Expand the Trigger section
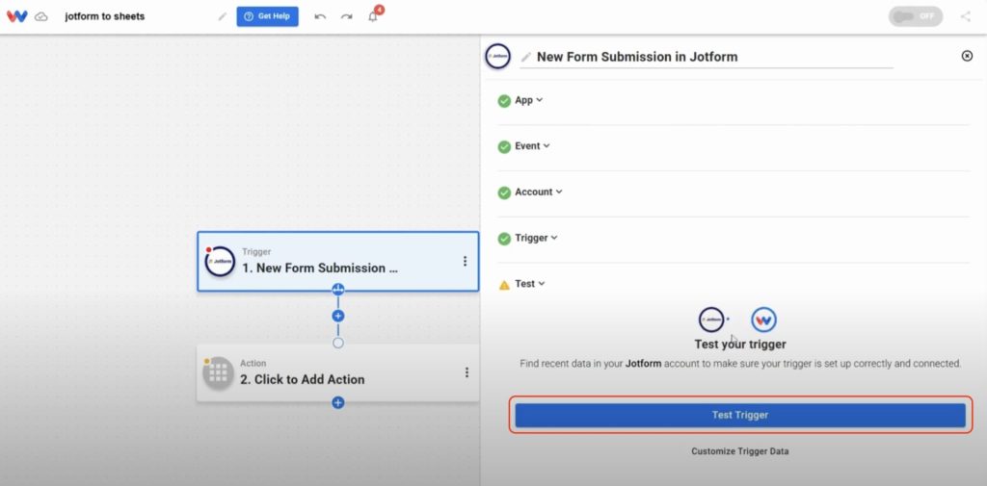 point(536,238)
